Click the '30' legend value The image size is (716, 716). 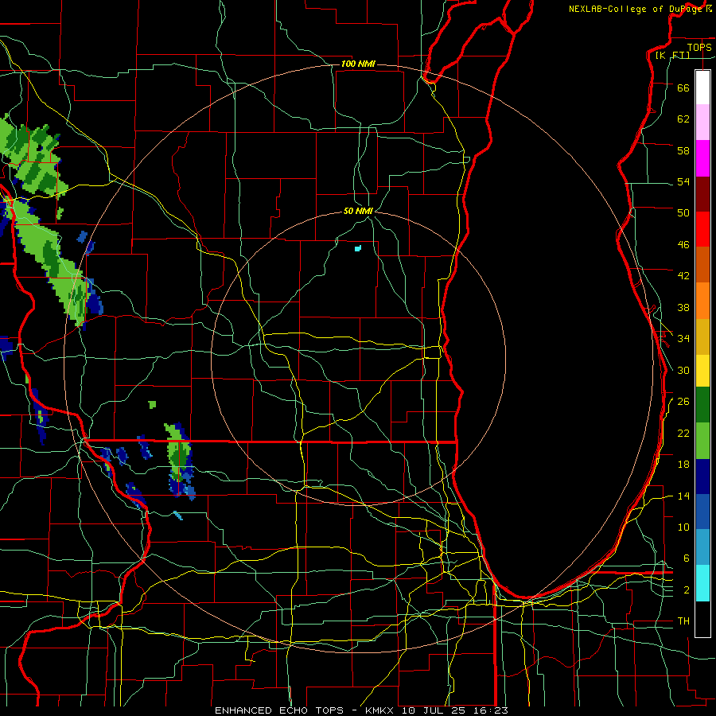[x=683, y=370]
